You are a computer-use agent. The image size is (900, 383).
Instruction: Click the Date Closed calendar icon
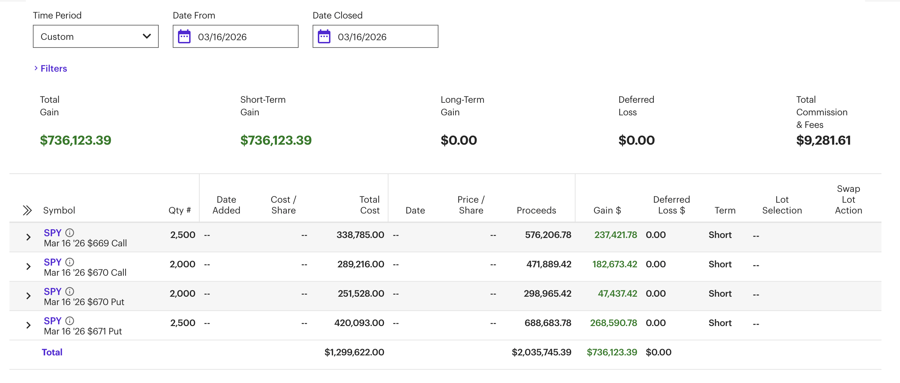[x=324, y=36]
